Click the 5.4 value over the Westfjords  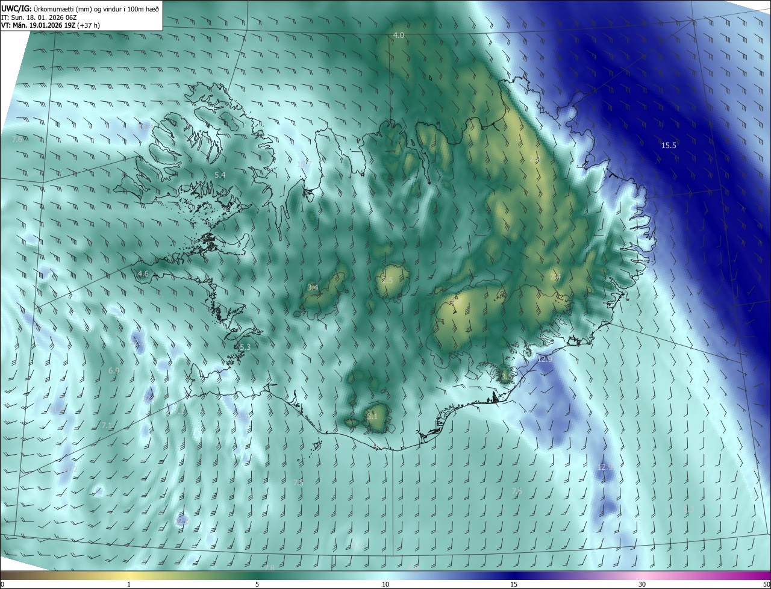tap(220, 175)
